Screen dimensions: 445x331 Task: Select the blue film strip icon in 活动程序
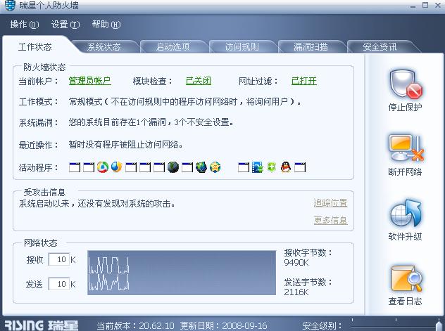[x=258, y=167]
